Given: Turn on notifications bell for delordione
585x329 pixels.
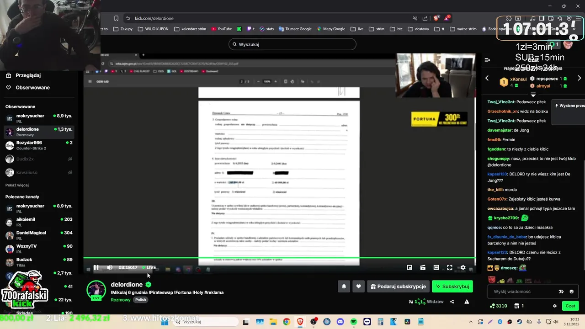Looking at the screenshot, I should [344, 287].
